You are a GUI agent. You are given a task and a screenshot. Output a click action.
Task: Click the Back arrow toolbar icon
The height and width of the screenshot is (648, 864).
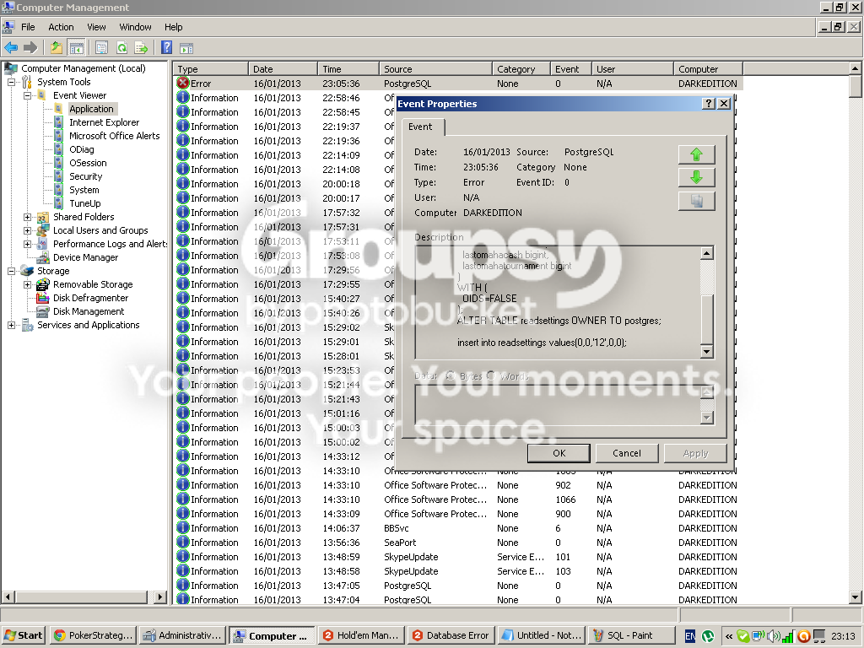11,48
